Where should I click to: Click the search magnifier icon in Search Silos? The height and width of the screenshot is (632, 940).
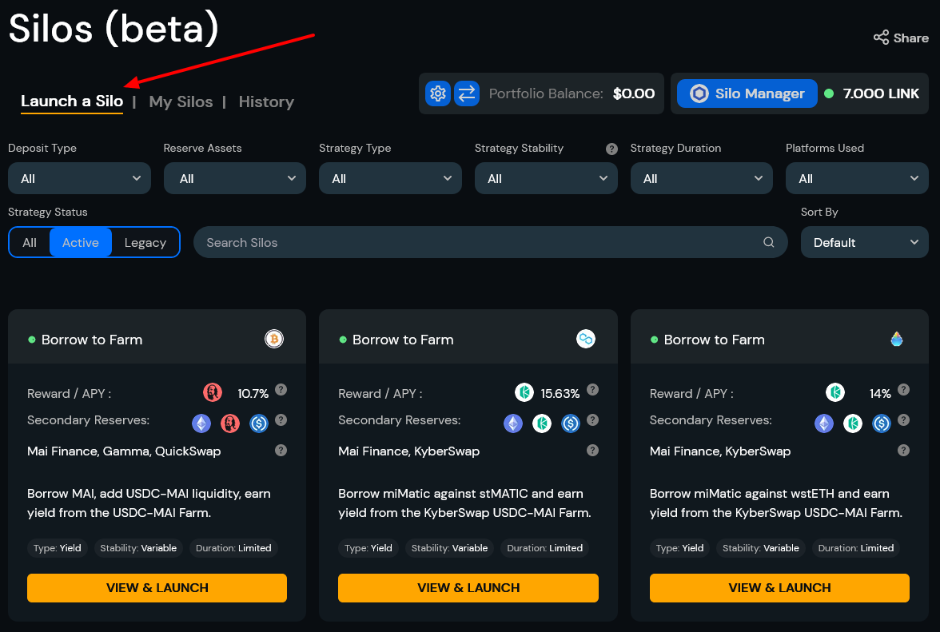[x=769, y=243]
